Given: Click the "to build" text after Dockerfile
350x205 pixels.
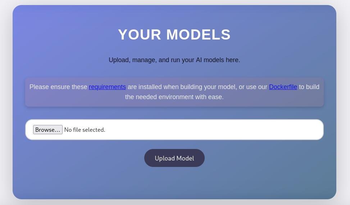Looking at the screenshot, I should point(309,87).
